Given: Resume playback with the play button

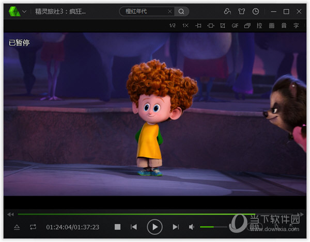Looking at the screenshot, I should click(x=155, y=227).
